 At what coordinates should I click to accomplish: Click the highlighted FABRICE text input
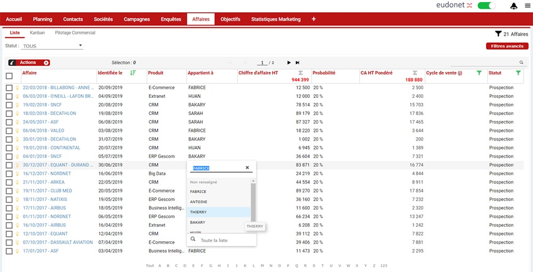click(217, 168)
